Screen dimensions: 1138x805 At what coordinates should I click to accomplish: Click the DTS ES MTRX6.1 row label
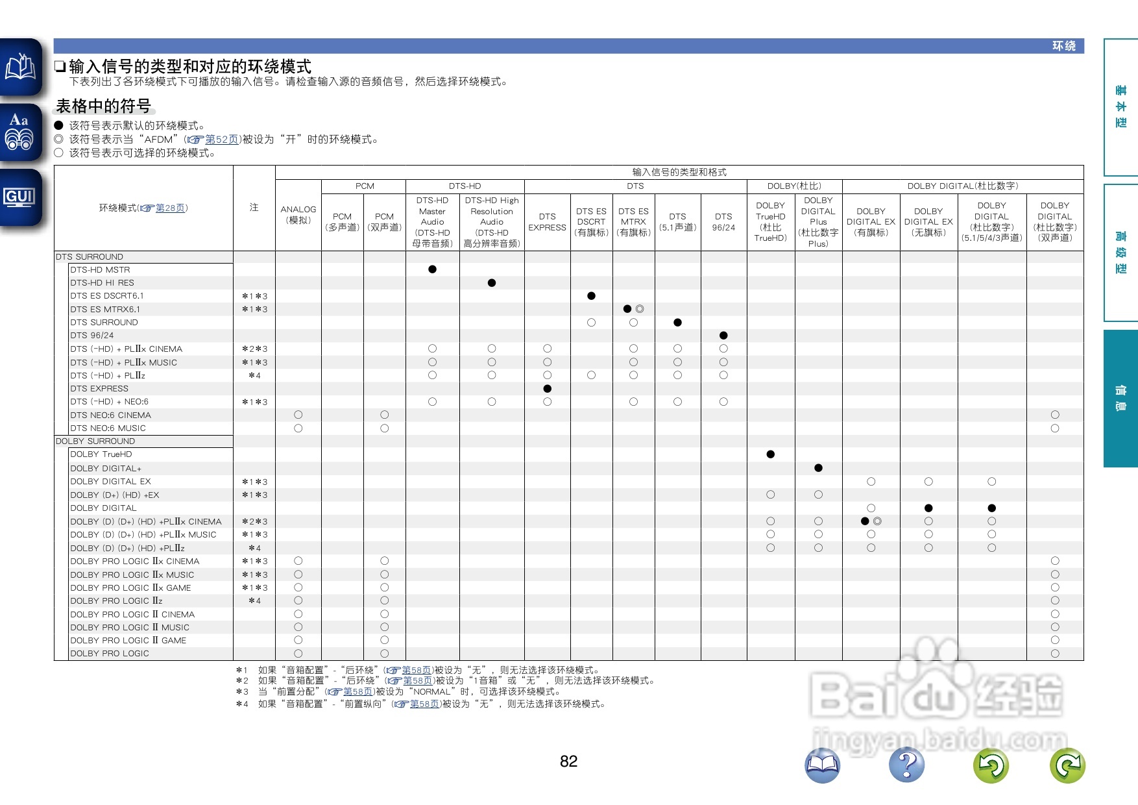[x=105, y=310]
